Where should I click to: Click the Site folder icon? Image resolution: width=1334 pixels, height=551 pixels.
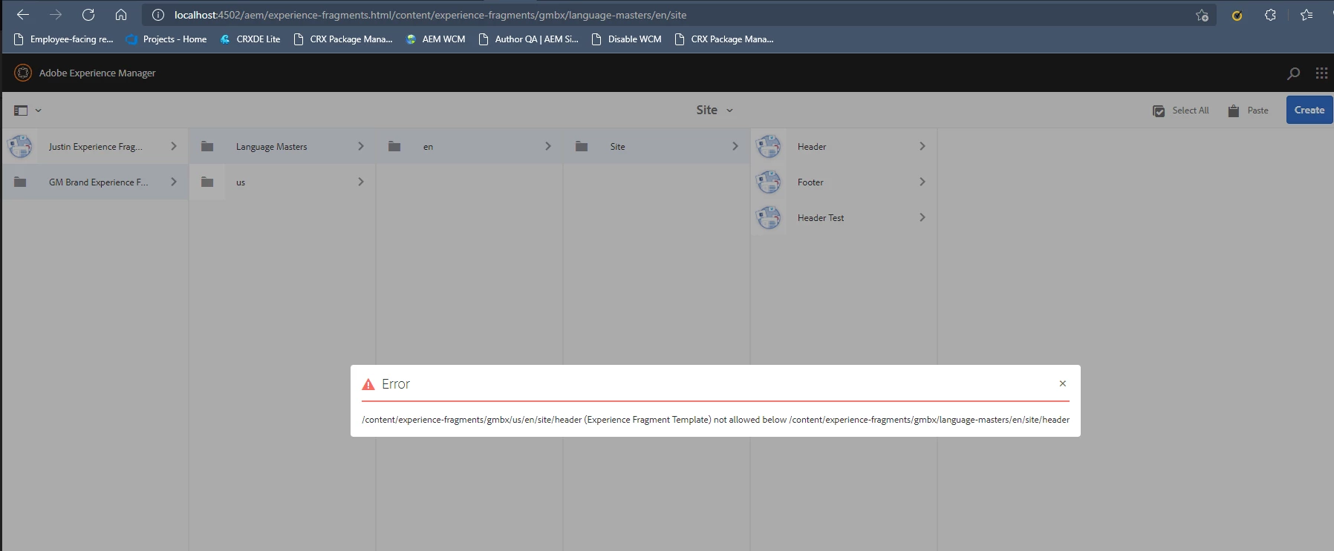tap(582, 146)
